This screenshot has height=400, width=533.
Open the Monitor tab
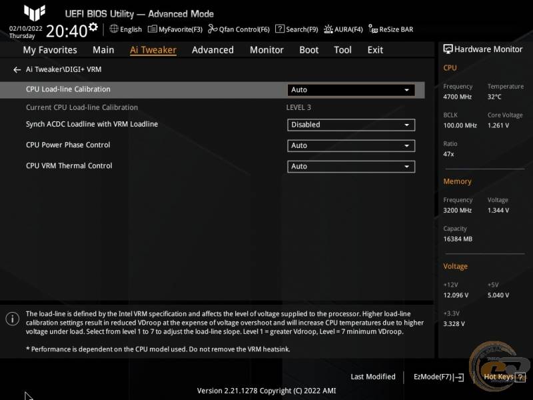(x=266, y=50)
